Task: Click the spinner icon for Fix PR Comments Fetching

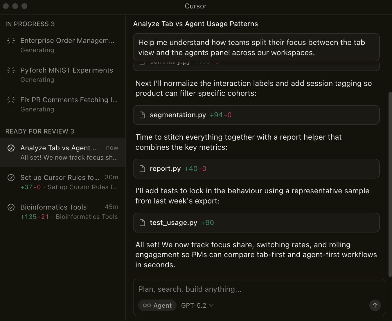Action: coord(11,100)
